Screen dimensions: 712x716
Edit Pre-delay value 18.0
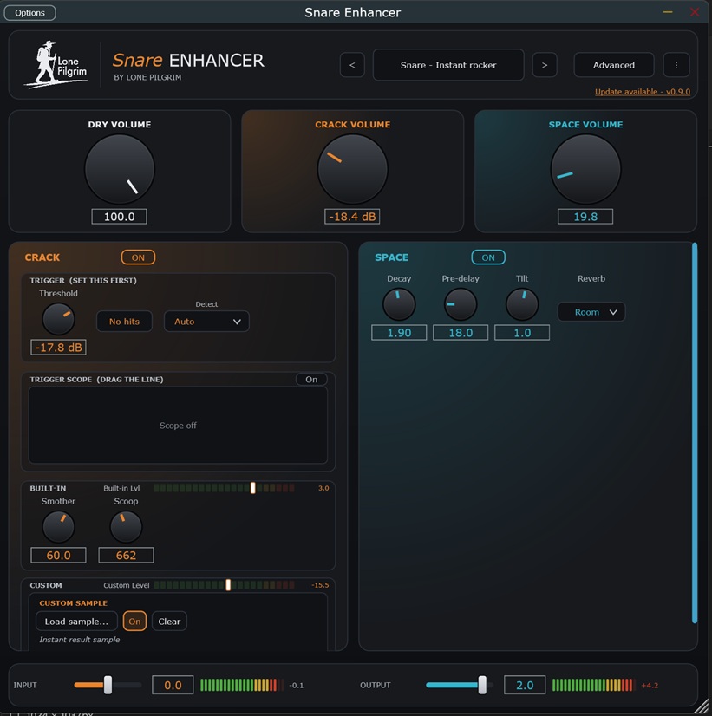click(461, 333)
